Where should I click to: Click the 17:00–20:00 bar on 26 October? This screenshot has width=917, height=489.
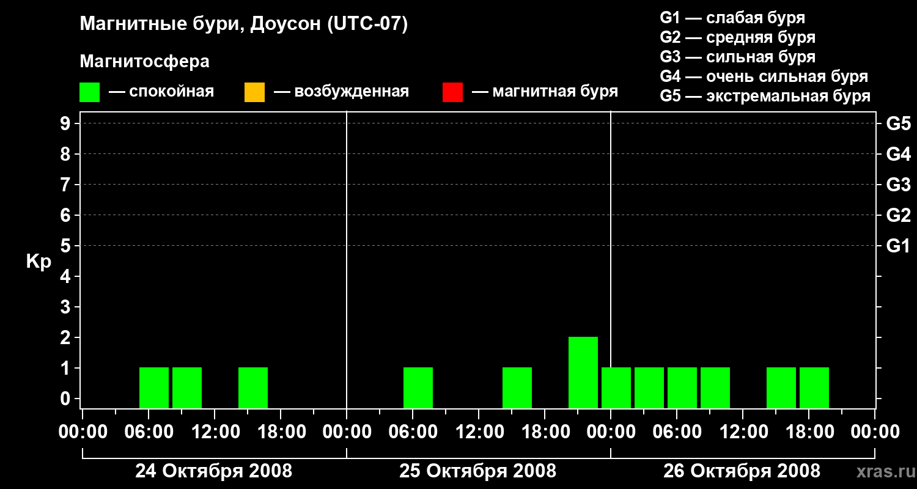814,388
